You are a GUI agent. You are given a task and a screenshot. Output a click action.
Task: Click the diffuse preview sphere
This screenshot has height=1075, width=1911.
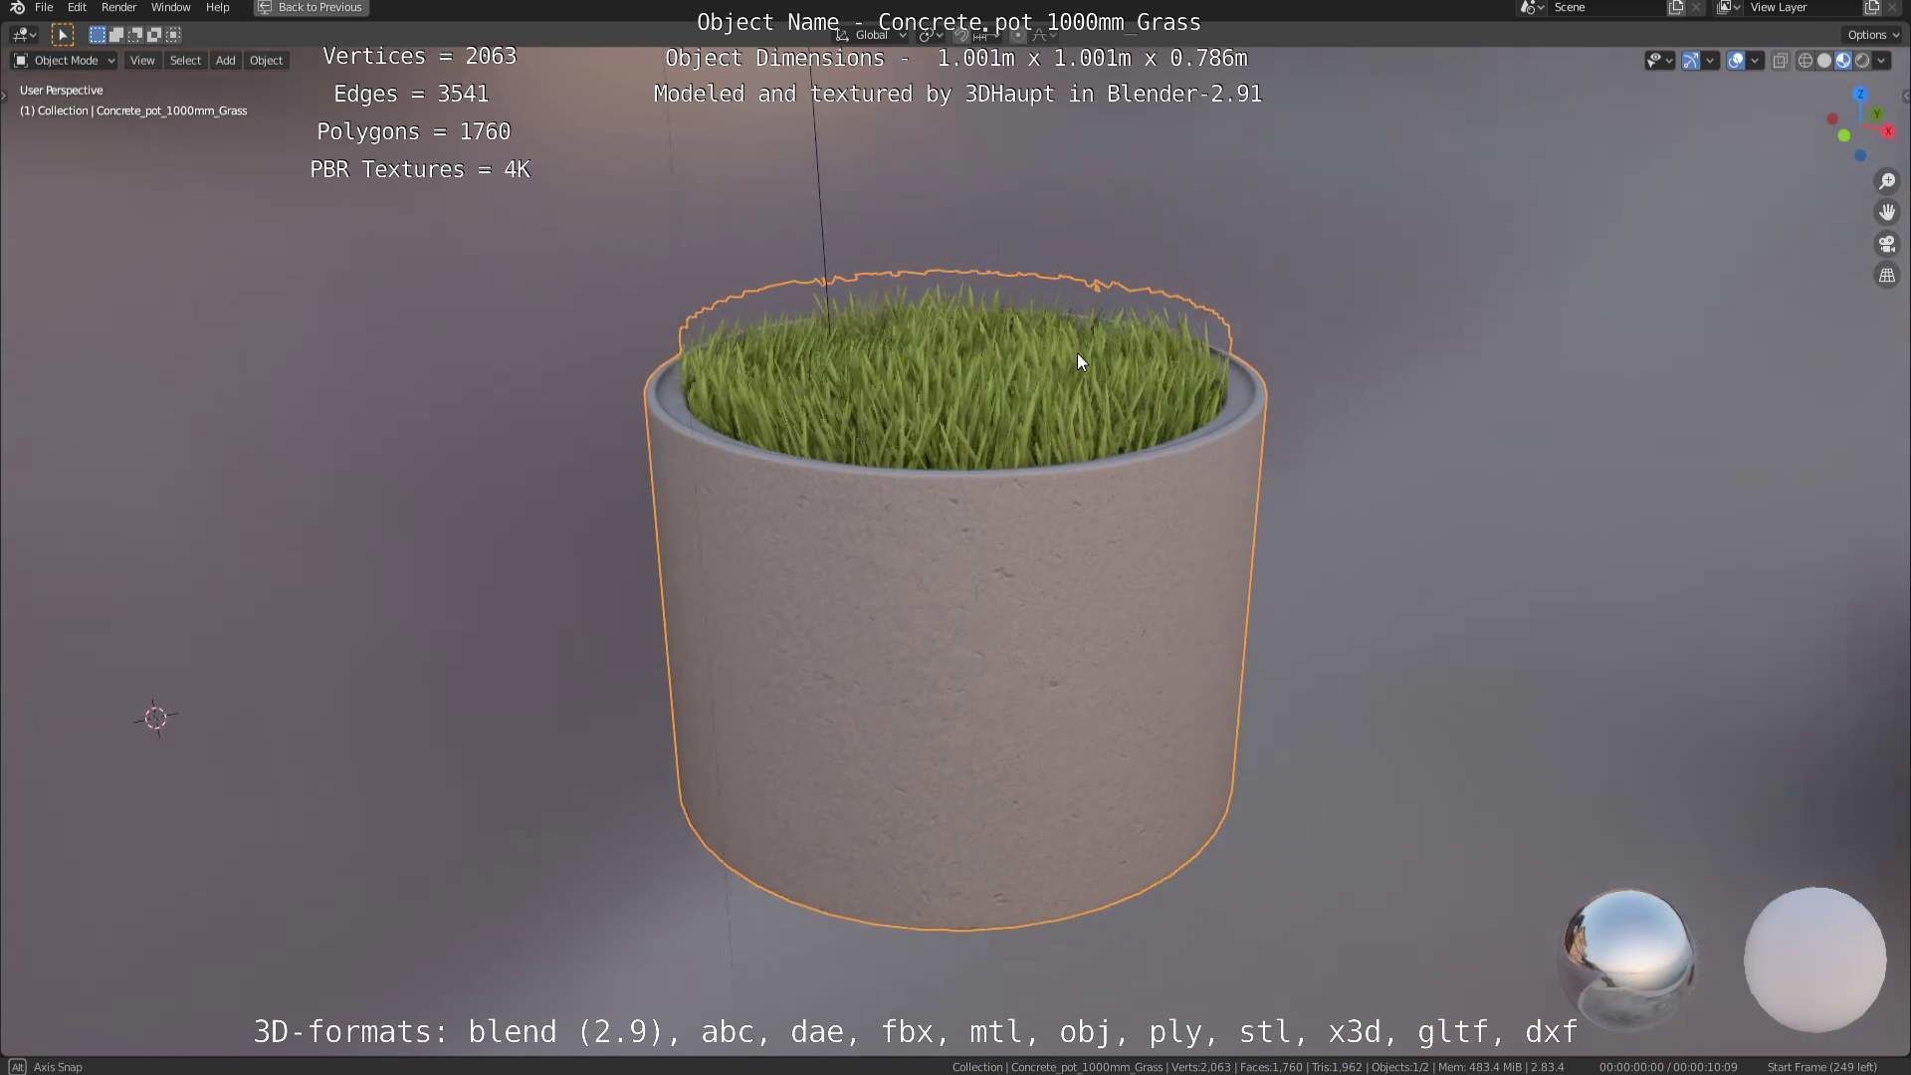coord(1814,960)
